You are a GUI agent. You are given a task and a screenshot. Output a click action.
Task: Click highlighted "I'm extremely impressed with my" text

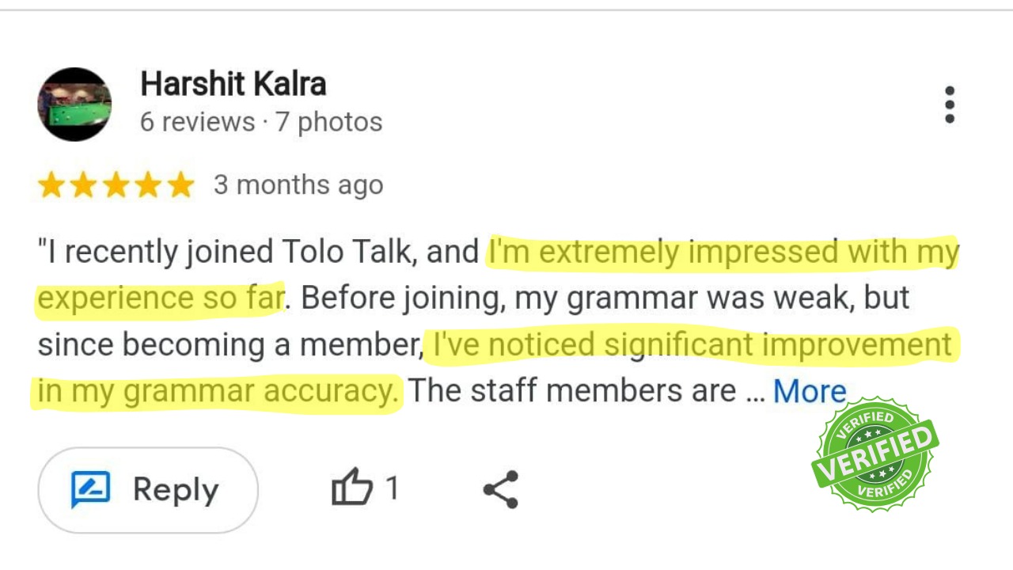click(x=722, y=253)
